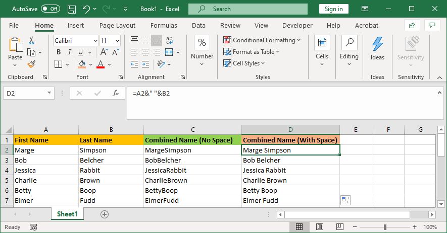Expand the Conditional Formatting dropdown
This screenshot has height=233, width=447.
262,40
